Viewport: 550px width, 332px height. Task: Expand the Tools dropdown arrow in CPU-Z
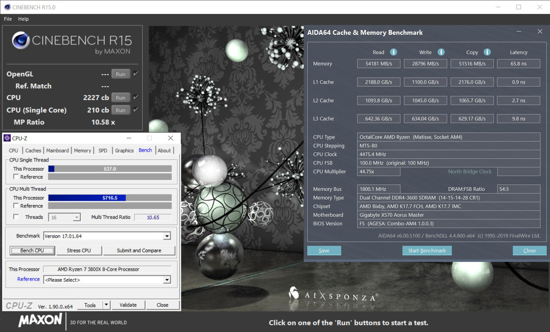tap(107, 305)
